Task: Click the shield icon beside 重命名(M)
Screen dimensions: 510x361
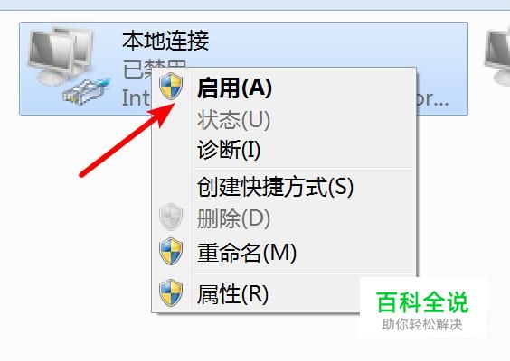Action: pyautogui.click(x=171, y=251)
